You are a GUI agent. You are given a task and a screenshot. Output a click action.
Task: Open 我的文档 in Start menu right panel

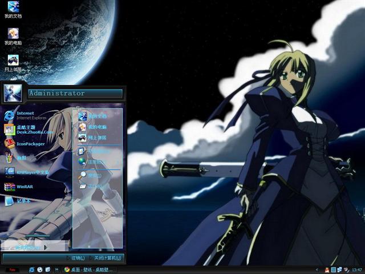[92, 116]
